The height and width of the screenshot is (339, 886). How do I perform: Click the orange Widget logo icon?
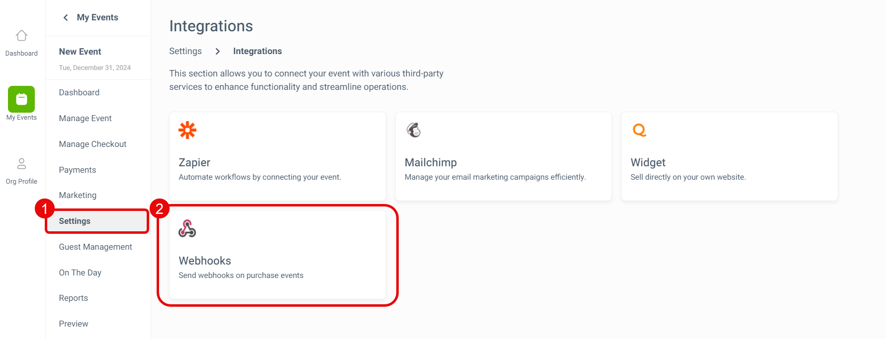coord(639,130)
